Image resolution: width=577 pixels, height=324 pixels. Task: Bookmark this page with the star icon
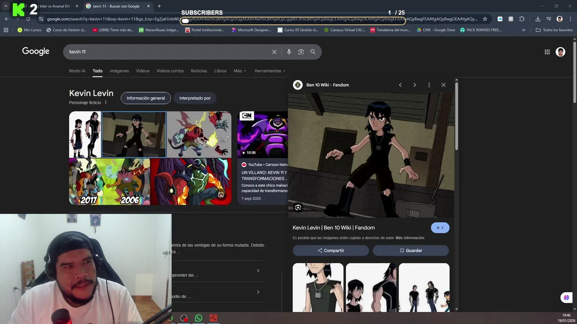[x=485, y=19]
